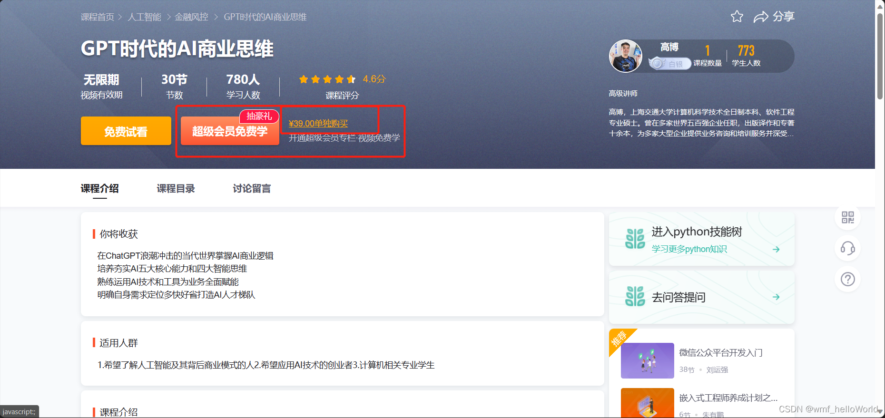885x418 pixels.
Task: Switch to 讨论留言 tab
Action: click(x=252, y=188)
